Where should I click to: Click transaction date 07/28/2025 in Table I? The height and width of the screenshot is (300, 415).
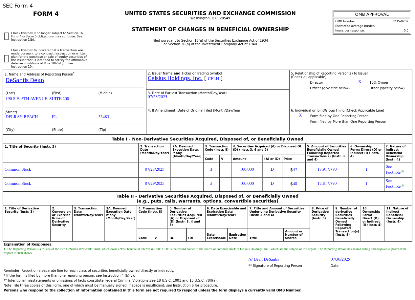click(155, 169)
